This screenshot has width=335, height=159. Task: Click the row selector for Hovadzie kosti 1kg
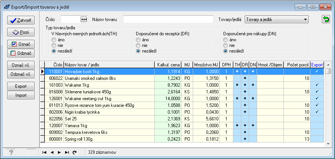click(42, 72)
